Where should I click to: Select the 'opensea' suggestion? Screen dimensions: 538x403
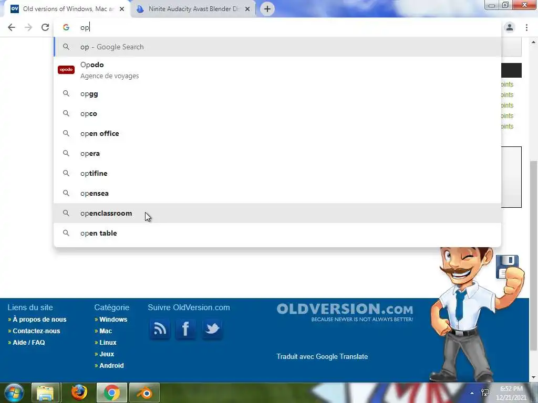pyautogui.click(x=277, y=193)
